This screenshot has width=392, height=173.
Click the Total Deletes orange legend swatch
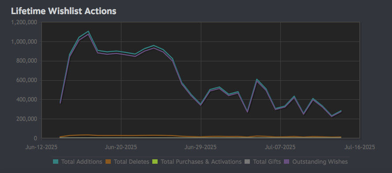(x=108, y=162)
